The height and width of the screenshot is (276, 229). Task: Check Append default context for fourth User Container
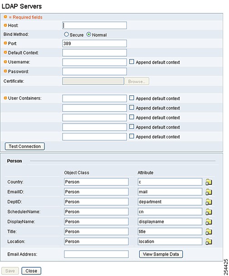[132, 127]
